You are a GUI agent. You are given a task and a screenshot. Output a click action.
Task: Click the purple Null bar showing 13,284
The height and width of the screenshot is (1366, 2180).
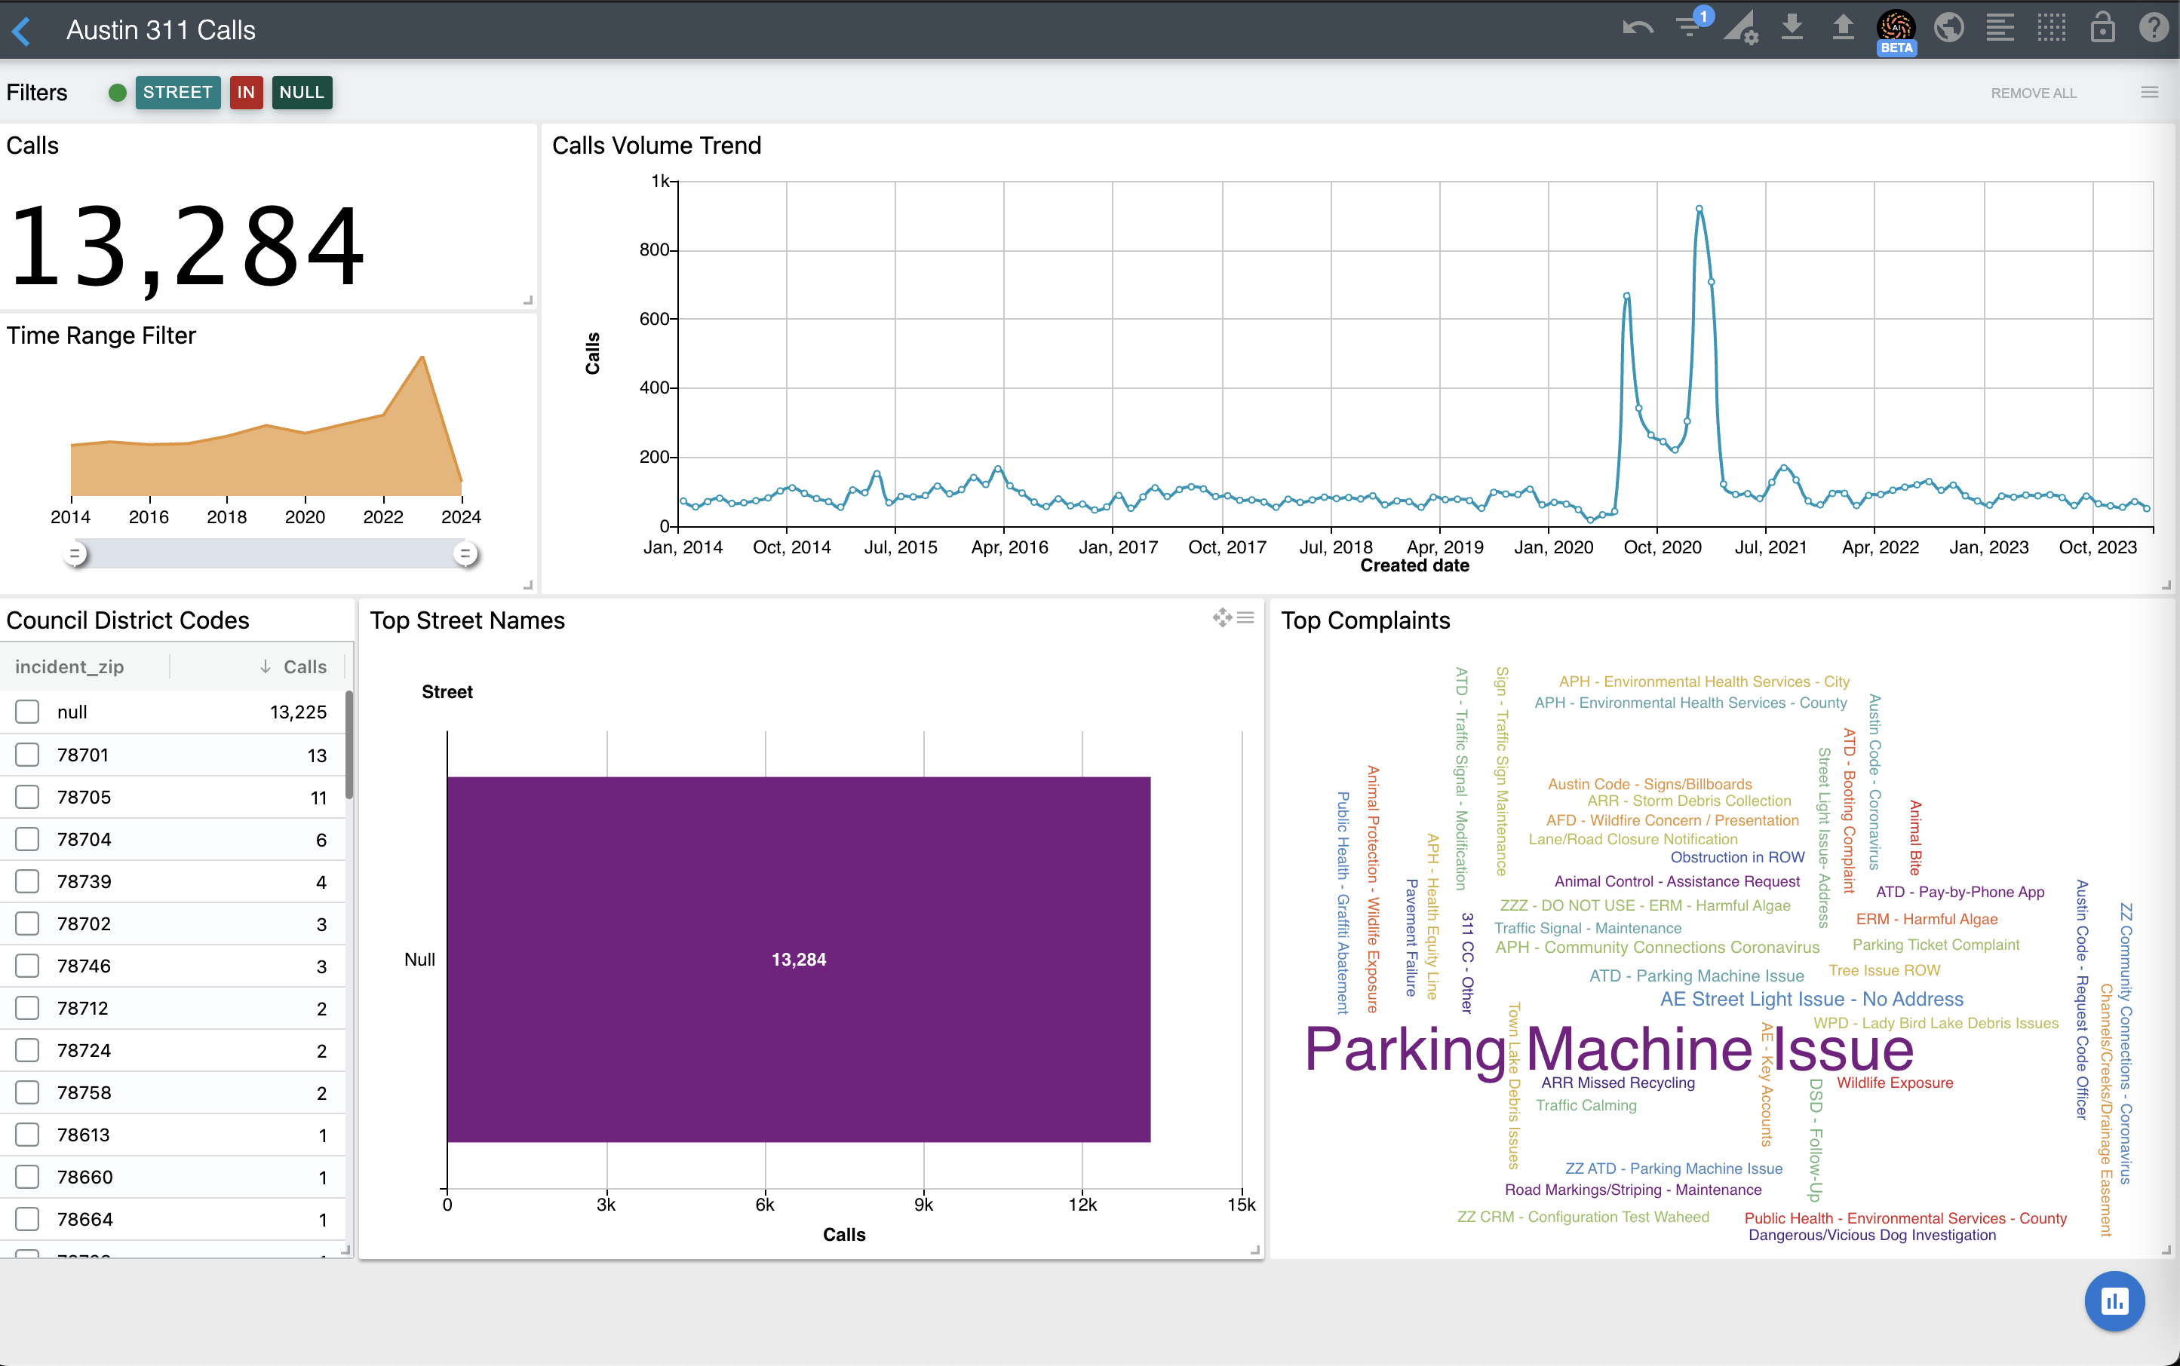coord(798,960)
